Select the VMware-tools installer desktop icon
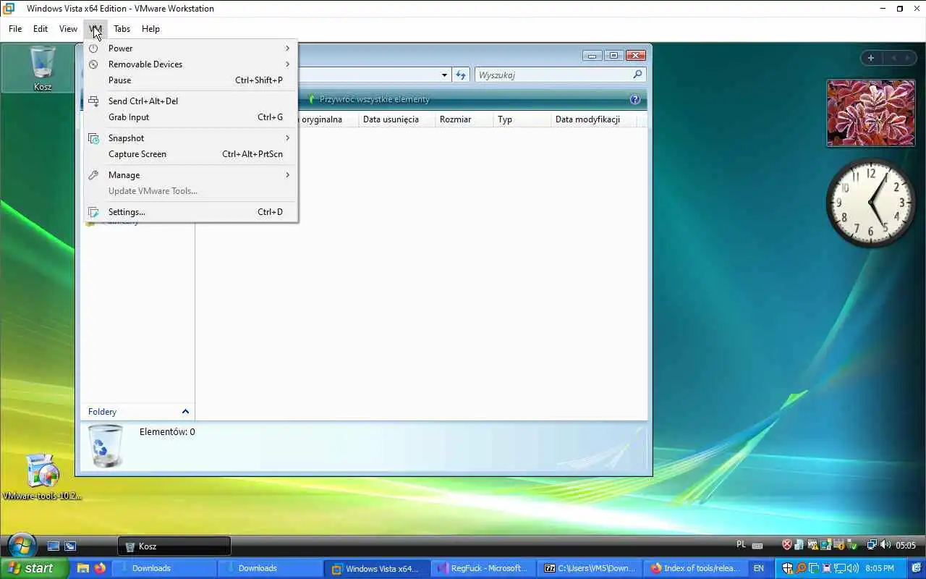Screen dimensions: 926x579 [42, 477]
